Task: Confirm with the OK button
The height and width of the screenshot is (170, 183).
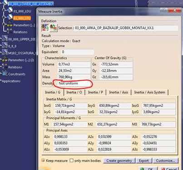Action: coord(148,169)
